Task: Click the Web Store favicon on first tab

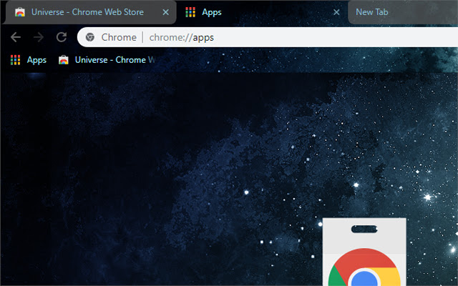Action: click(20, 12)
